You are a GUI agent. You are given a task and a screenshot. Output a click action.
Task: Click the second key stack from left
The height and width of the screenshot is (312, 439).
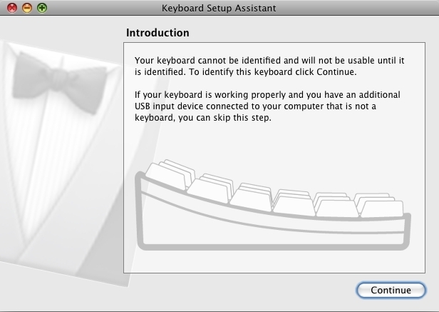(210, 187)
